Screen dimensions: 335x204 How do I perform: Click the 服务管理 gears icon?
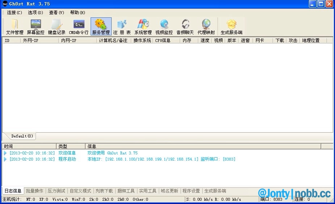click(101, 27)
